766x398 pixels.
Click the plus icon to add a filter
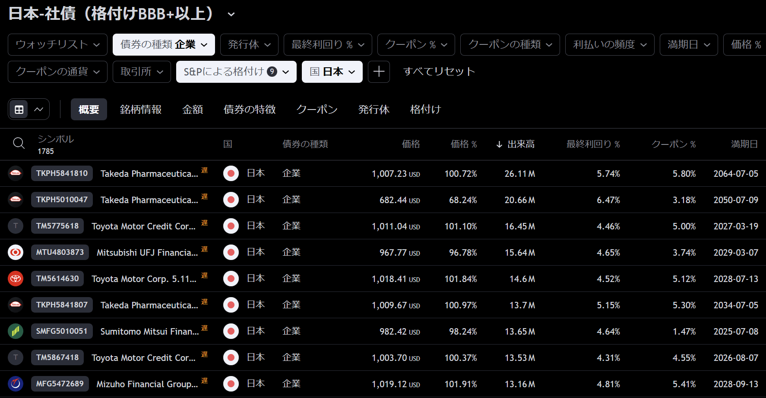tap(379, 72)
